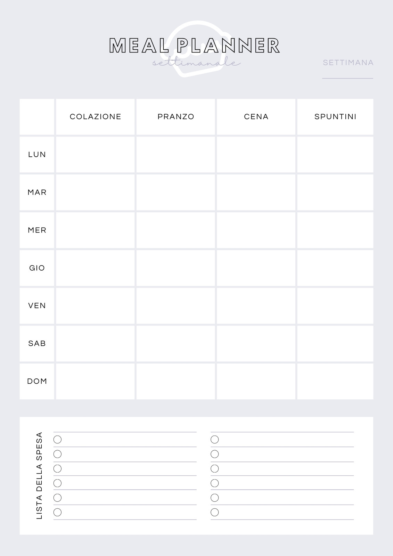Click the VEN cena cell

click(256, 306)
